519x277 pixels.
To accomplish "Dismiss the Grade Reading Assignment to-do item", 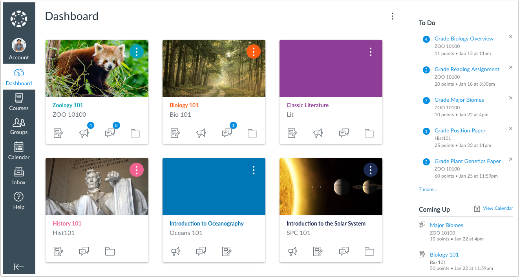I will point(511,67).
